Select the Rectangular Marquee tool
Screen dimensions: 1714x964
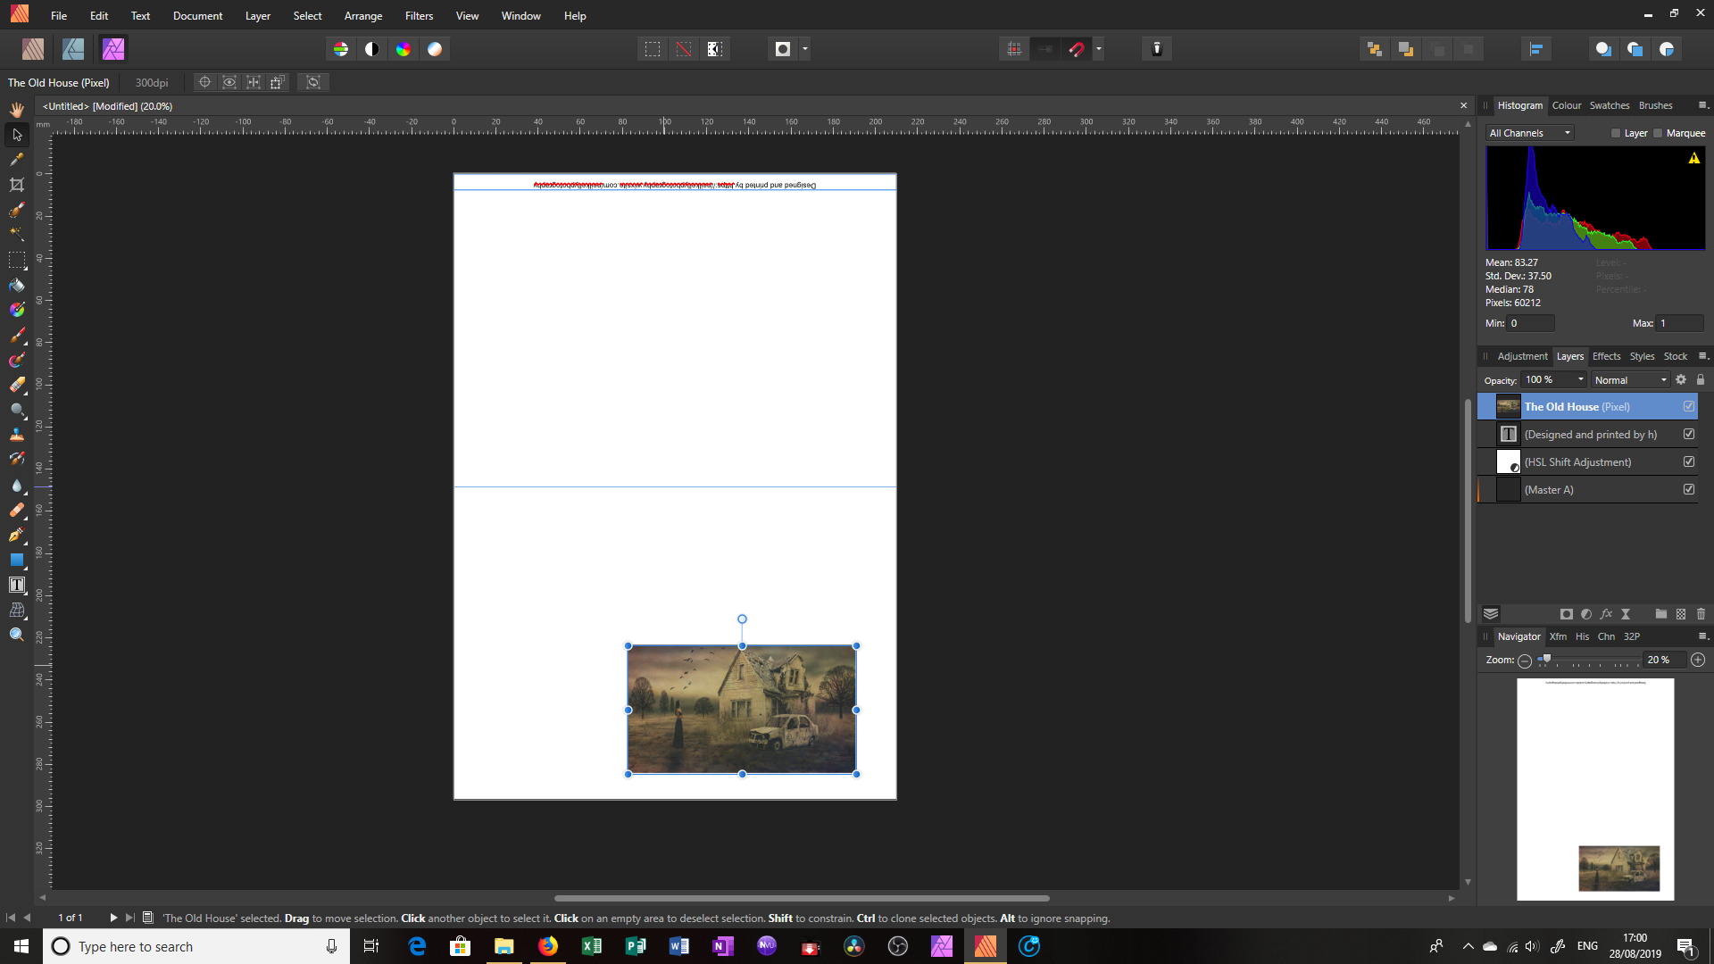coord(17,260)
